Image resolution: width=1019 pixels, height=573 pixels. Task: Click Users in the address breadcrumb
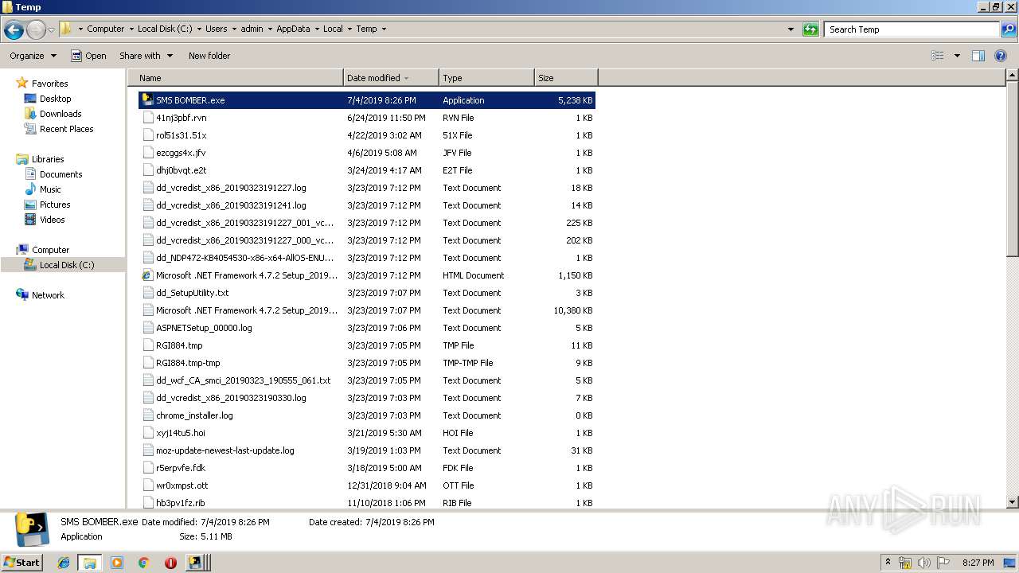click(216, 29)
